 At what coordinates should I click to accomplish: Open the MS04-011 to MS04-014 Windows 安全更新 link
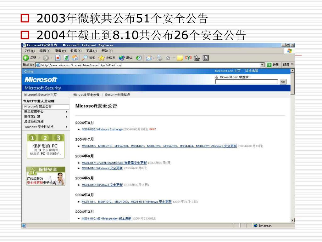pyautogui.click(x=126, y=202)
